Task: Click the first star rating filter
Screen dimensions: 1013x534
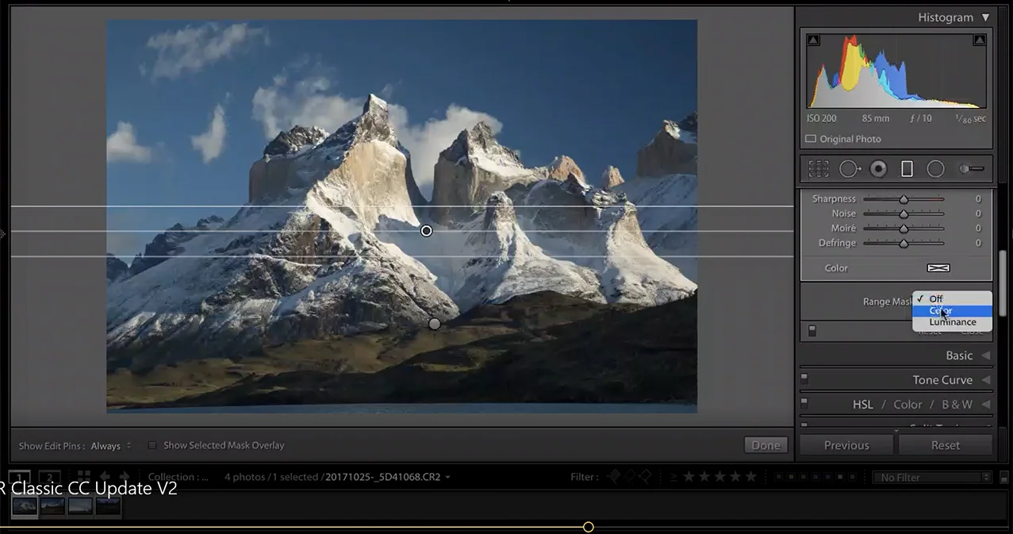Action: 689,477
